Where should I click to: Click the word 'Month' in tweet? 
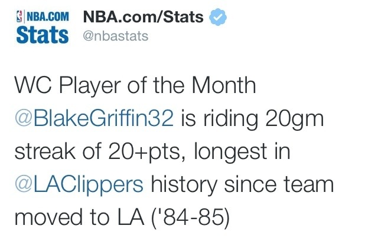[224, 85]
